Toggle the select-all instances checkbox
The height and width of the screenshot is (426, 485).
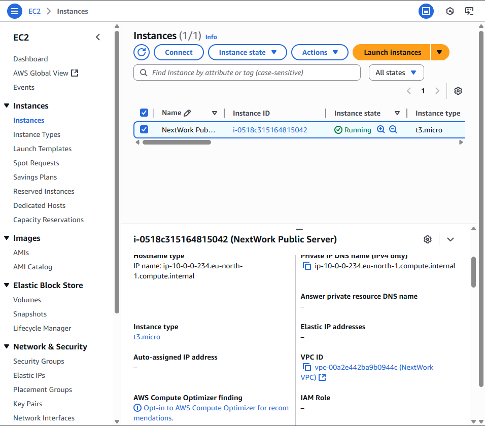pyautogui.click(x=144, y=113)
